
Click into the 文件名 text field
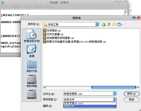[88, 94]
